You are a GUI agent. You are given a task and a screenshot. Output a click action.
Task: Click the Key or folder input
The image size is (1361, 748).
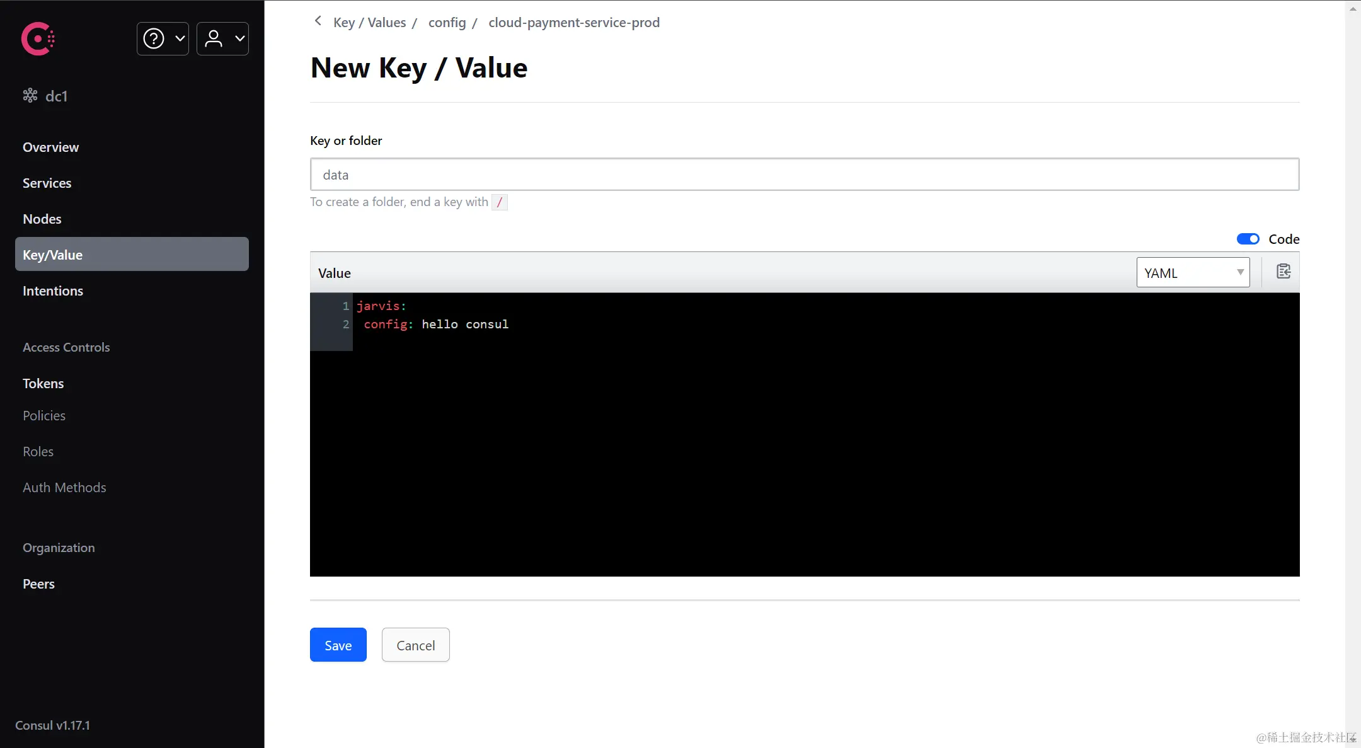[804, 175]
